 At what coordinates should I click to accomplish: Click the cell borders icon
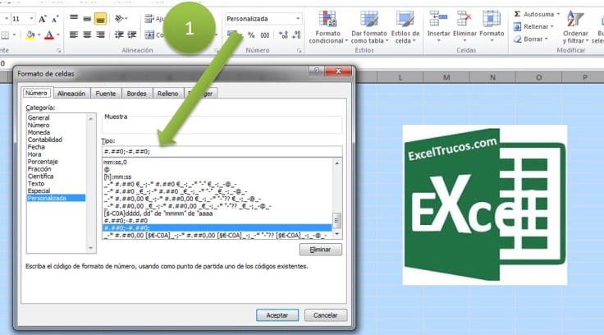5,35
